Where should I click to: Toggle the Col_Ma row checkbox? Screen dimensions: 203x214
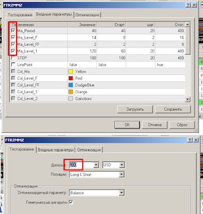click(x=13, y=71)
